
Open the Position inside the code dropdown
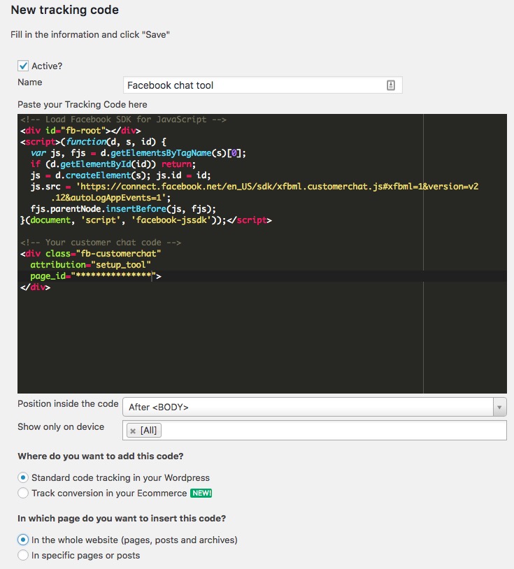click(x=315, y=407)
